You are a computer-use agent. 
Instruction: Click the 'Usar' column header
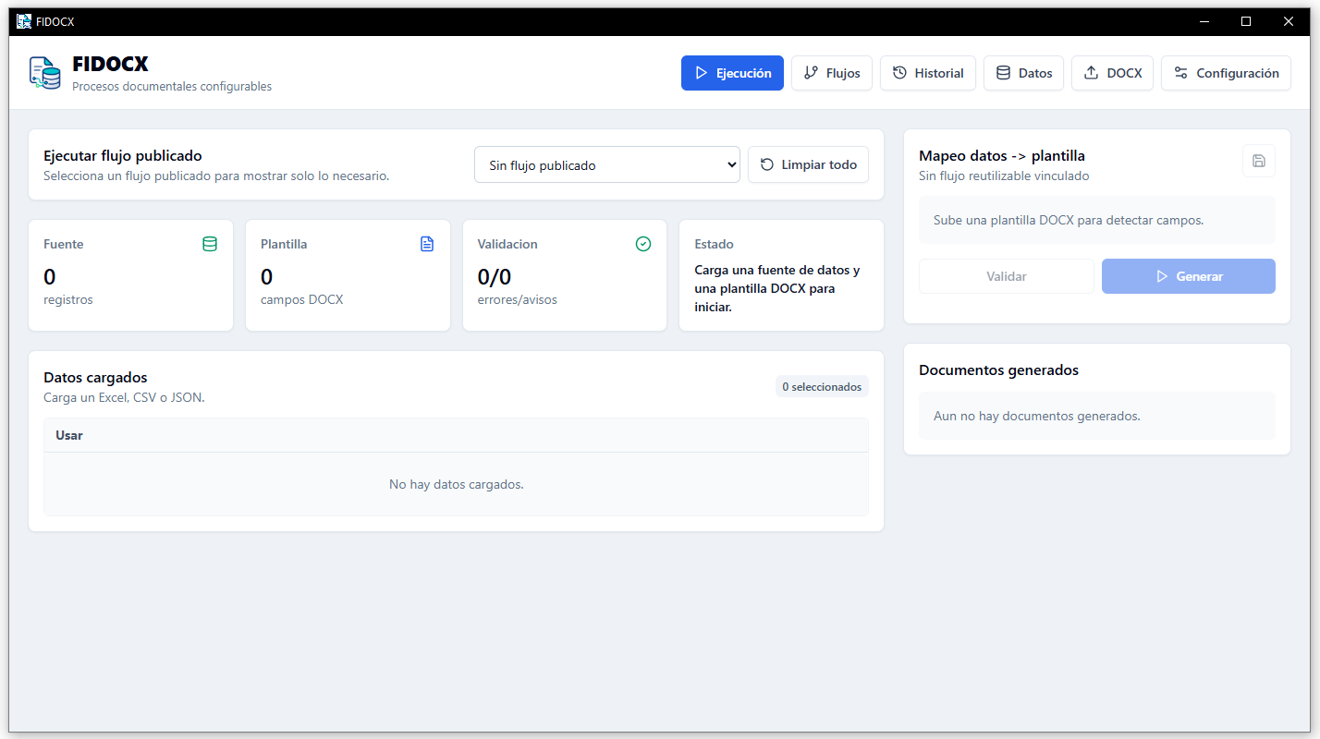[x=69, y=435]
